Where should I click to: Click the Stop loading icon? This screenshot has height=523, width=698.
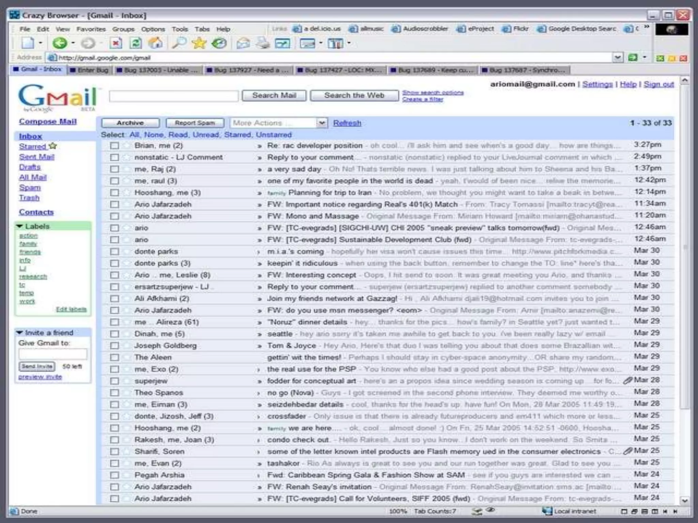pyautogui.click(x=116, y=43)
